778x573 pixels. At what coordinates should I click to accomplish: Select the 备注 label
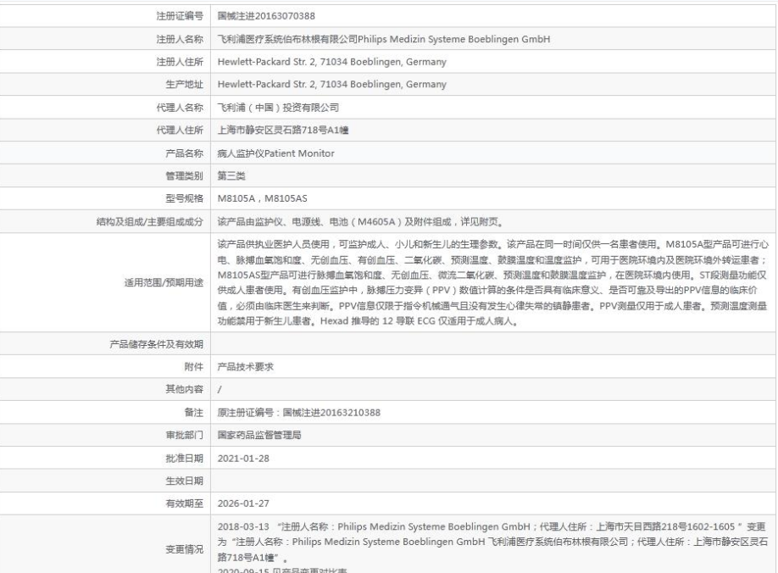click(193, 412)
